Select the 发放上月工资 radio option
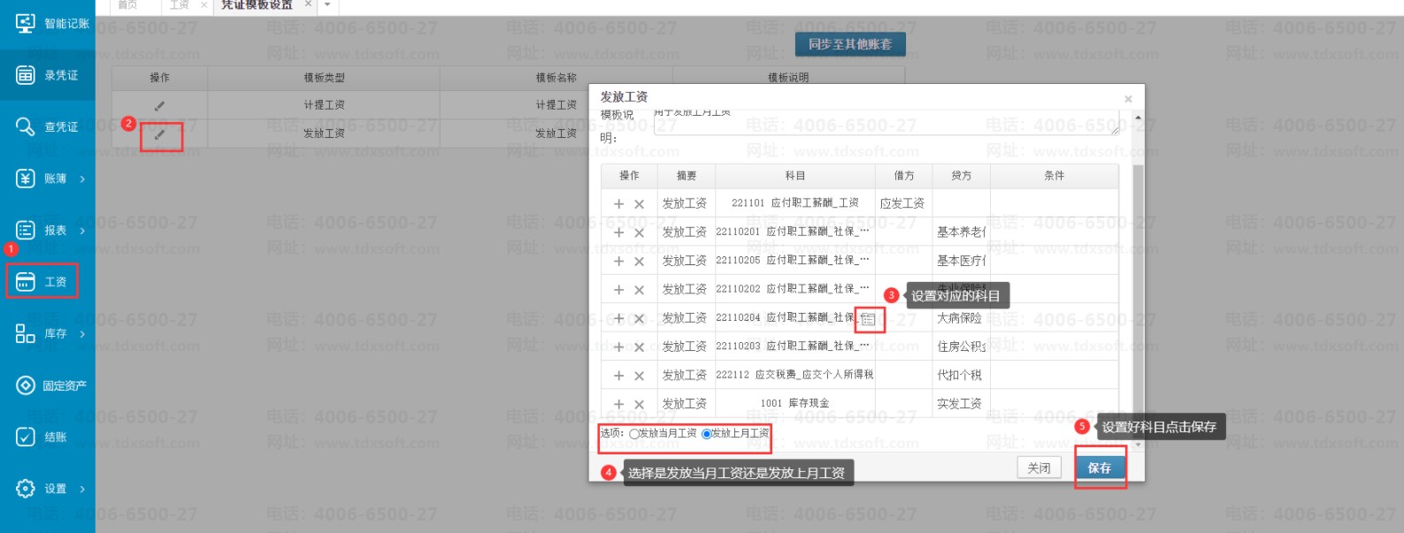This screenshot has width=1404, height=533. 706,434
